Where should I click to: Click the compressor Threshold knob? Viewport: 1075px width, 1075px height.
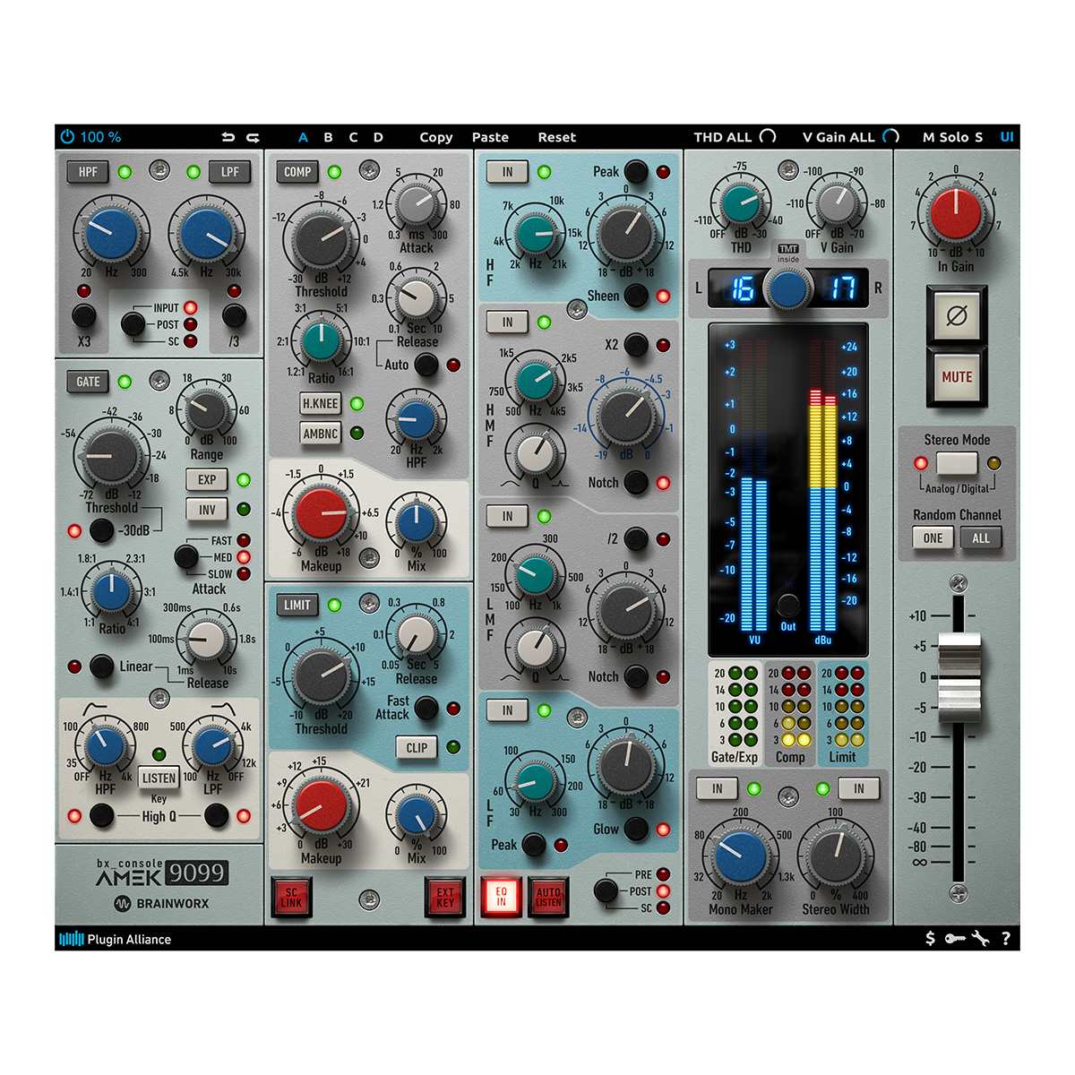[x=321, y=239]
